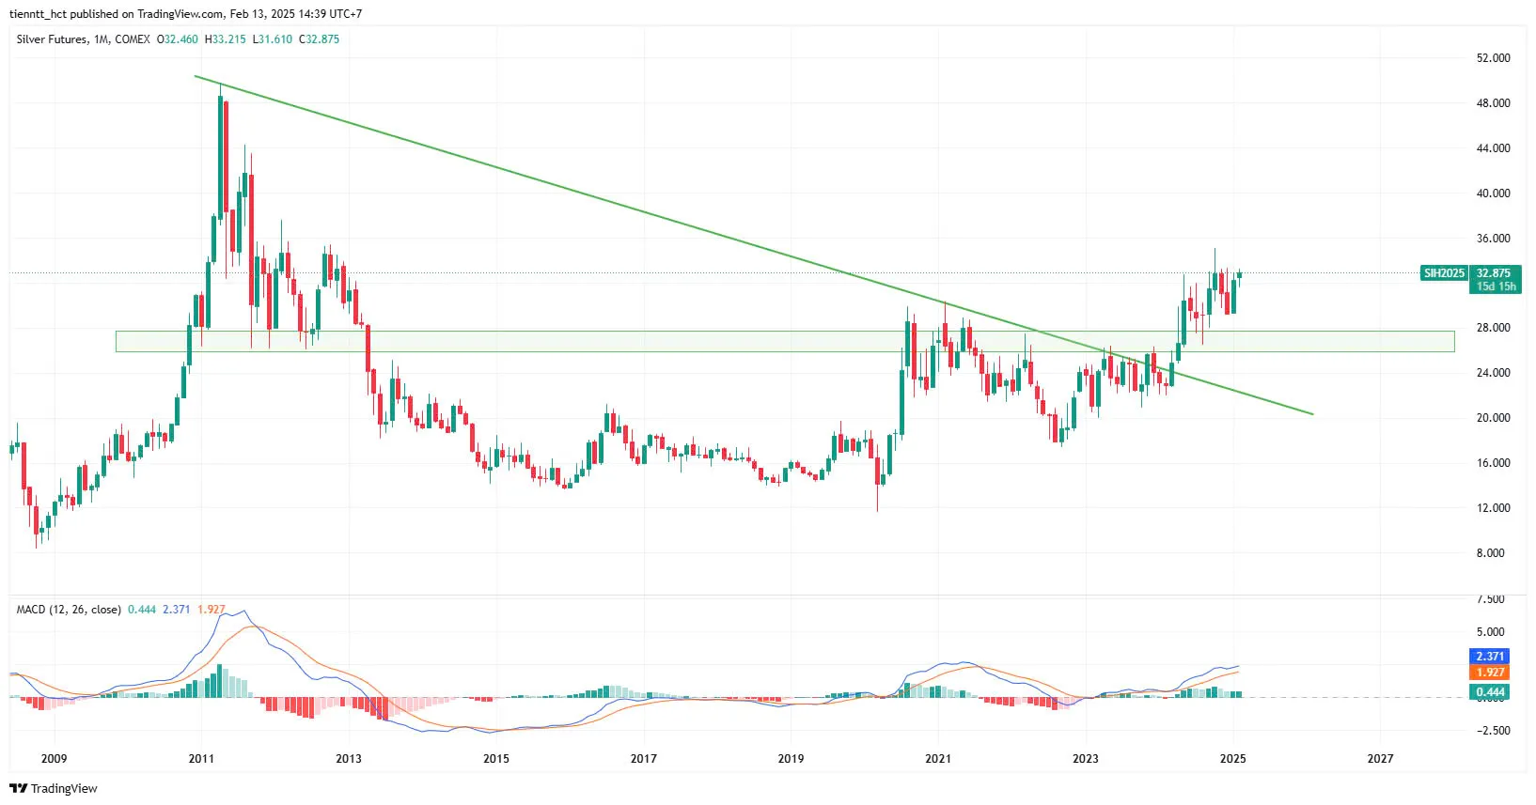Screen dimensions: 1536x805
Task: Click the 5.000 level on MACD axis
Action: [x=1490, y=632]
